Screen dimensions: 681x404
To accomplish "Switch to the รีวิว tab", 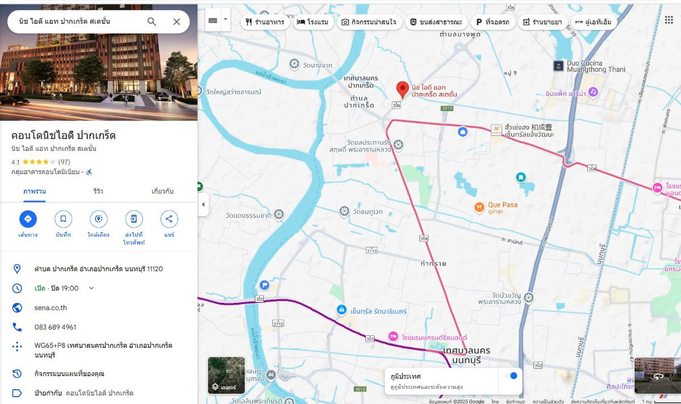I will pyautogui.click(x=98, y=191).
